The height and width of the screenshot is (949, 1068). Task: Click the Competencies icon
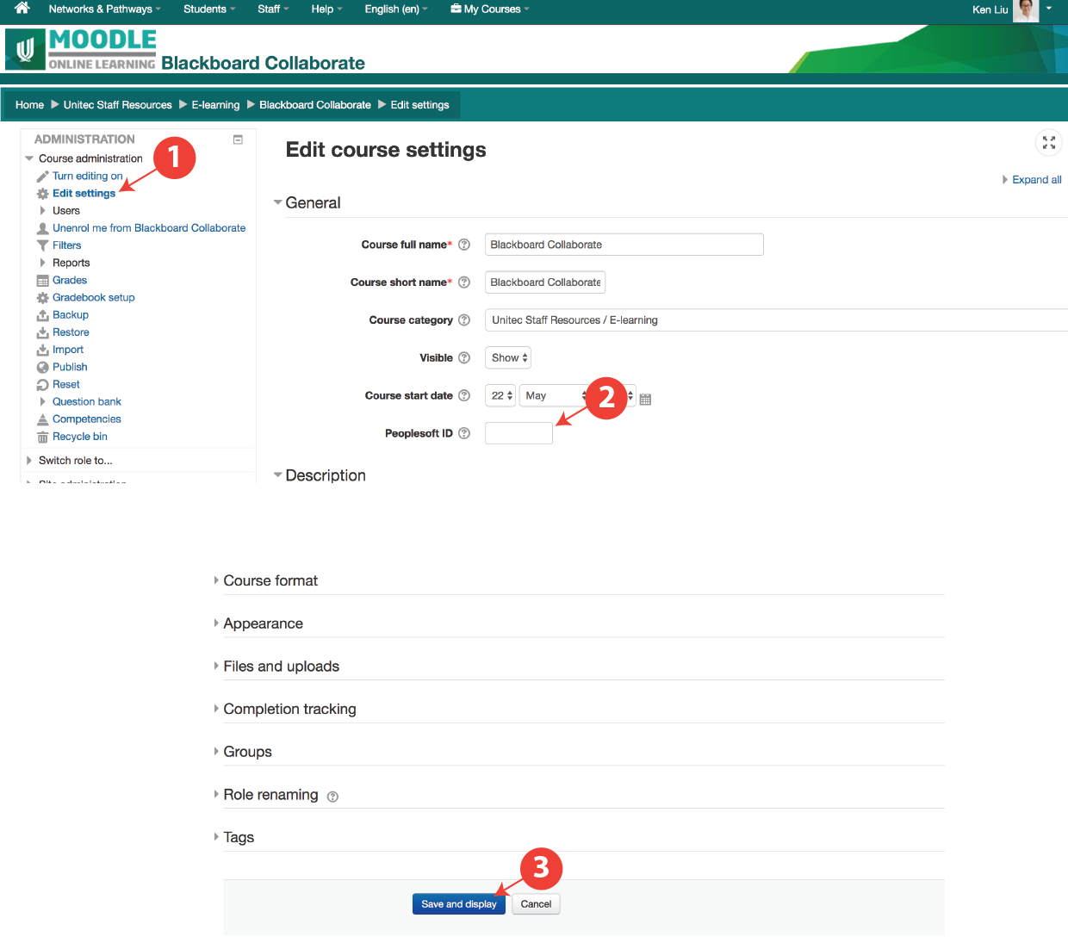point(42,419)
